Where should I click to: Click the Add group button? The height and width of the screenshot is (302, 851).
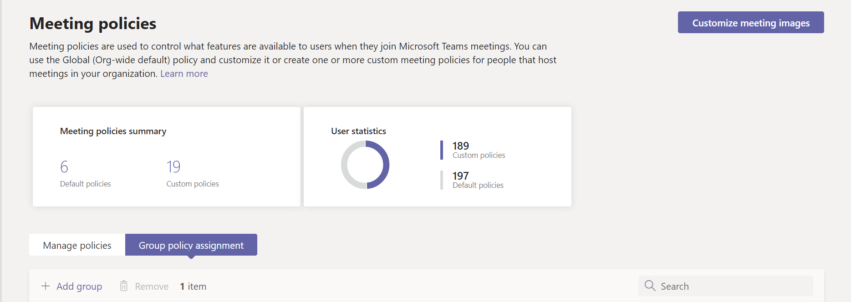coord(71,286)
